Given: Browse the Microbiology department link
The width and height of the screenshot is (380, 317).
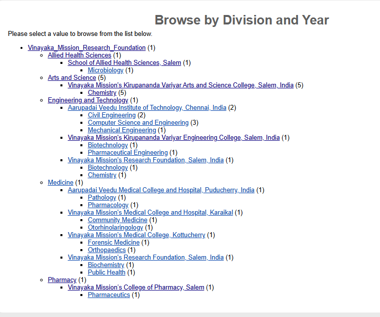Looking at the screenshot, I should click(x=106, y=70).
